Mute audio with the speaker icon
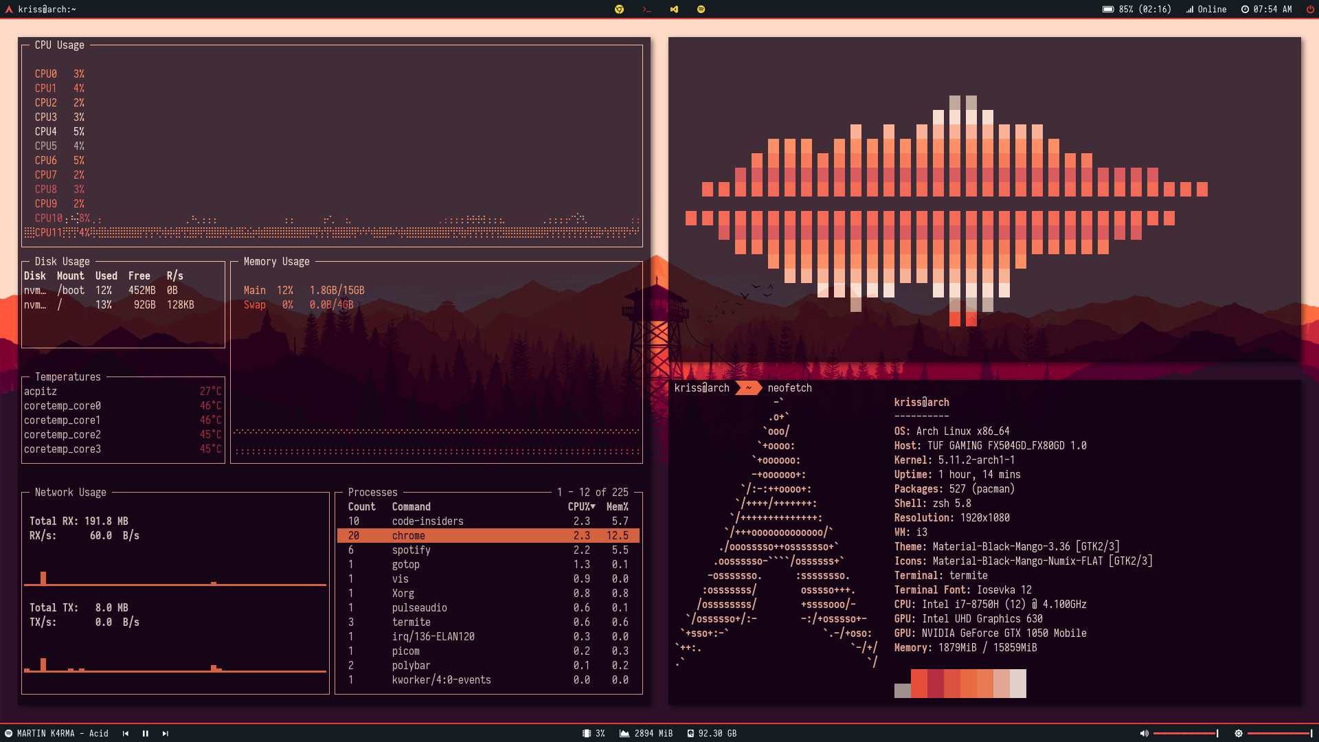1319x742 pixels. (1144, 733)
